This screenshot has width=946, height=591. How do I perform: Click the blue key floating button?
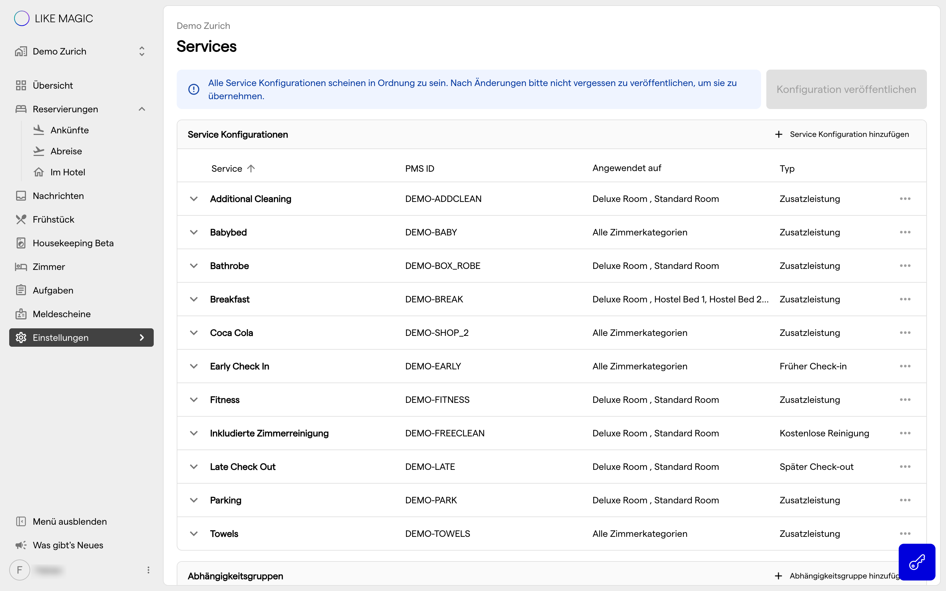917,562
